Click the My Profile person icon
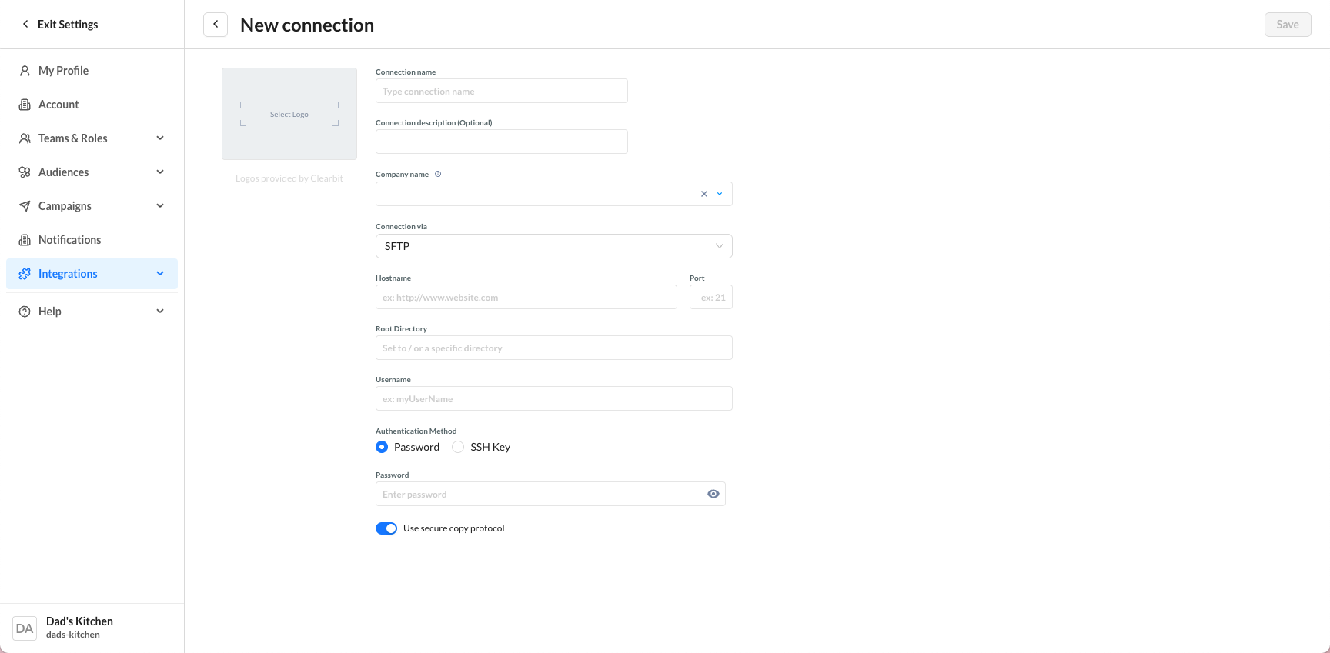 [x=25, y=71]
